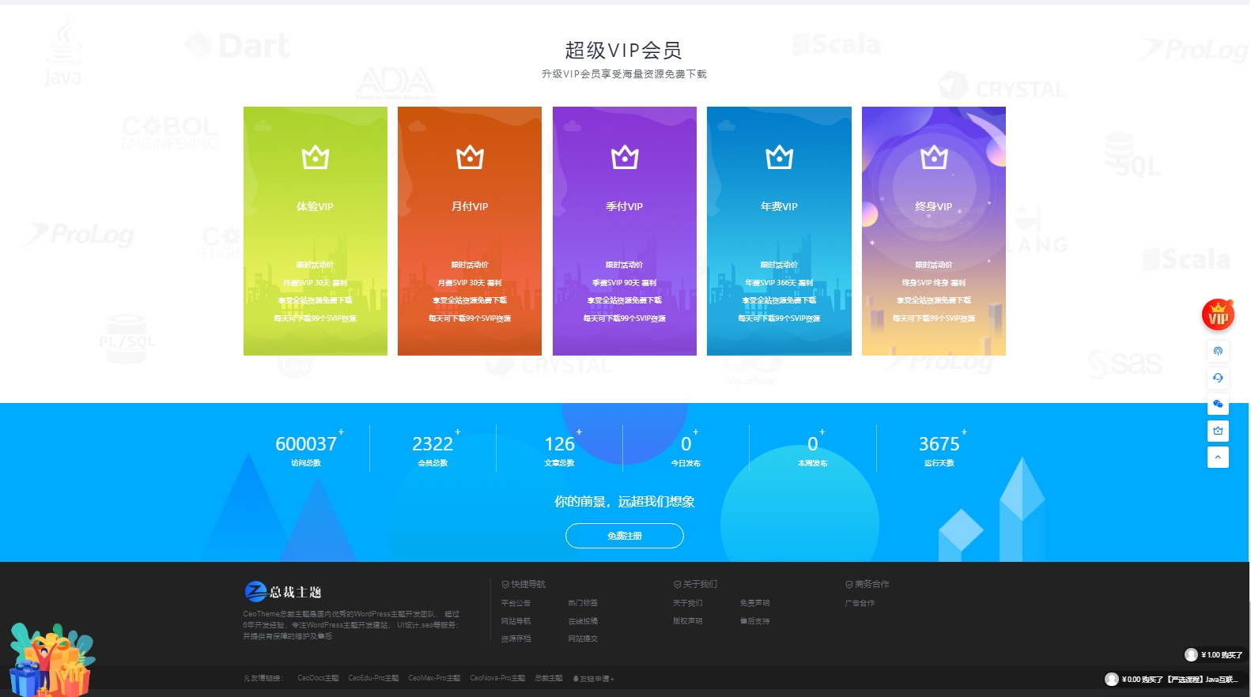Click crown icon on 终身VIP card
The image size is (1251, 697).
(934, 157)
